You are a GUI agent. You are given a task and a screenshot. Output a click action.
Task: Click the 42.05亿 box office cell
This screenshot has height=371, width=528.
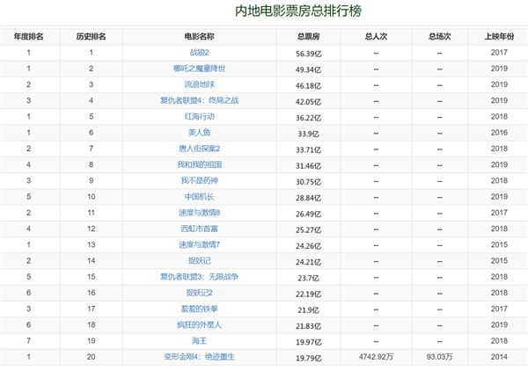click(x=309, y=102)
